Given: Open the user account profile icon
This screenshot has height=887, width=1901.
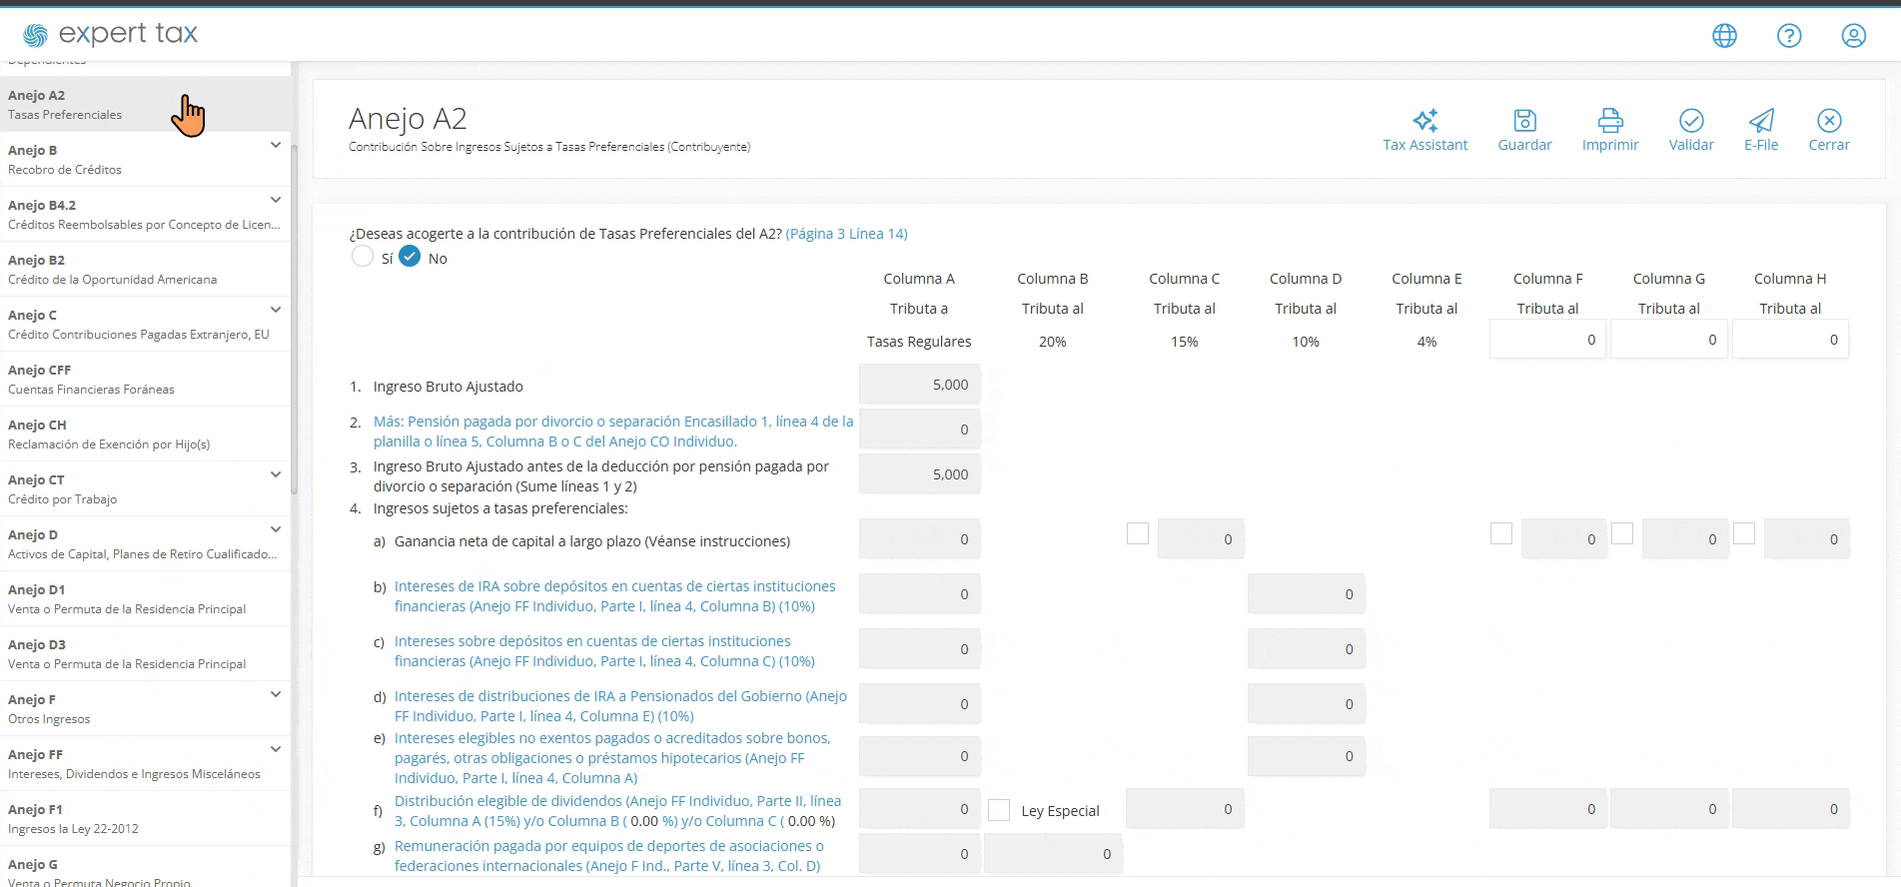Looking at the screenshot, I should point(1854,36).
